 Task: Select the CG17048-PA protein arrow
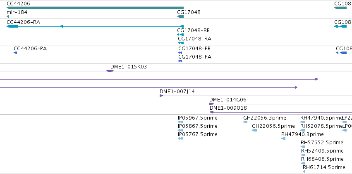coord(180,61)
